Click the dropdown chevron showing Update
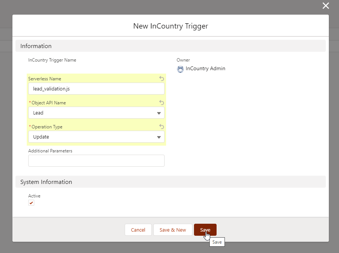This screenshot has width=339, height=253. [x=159, y=137]
